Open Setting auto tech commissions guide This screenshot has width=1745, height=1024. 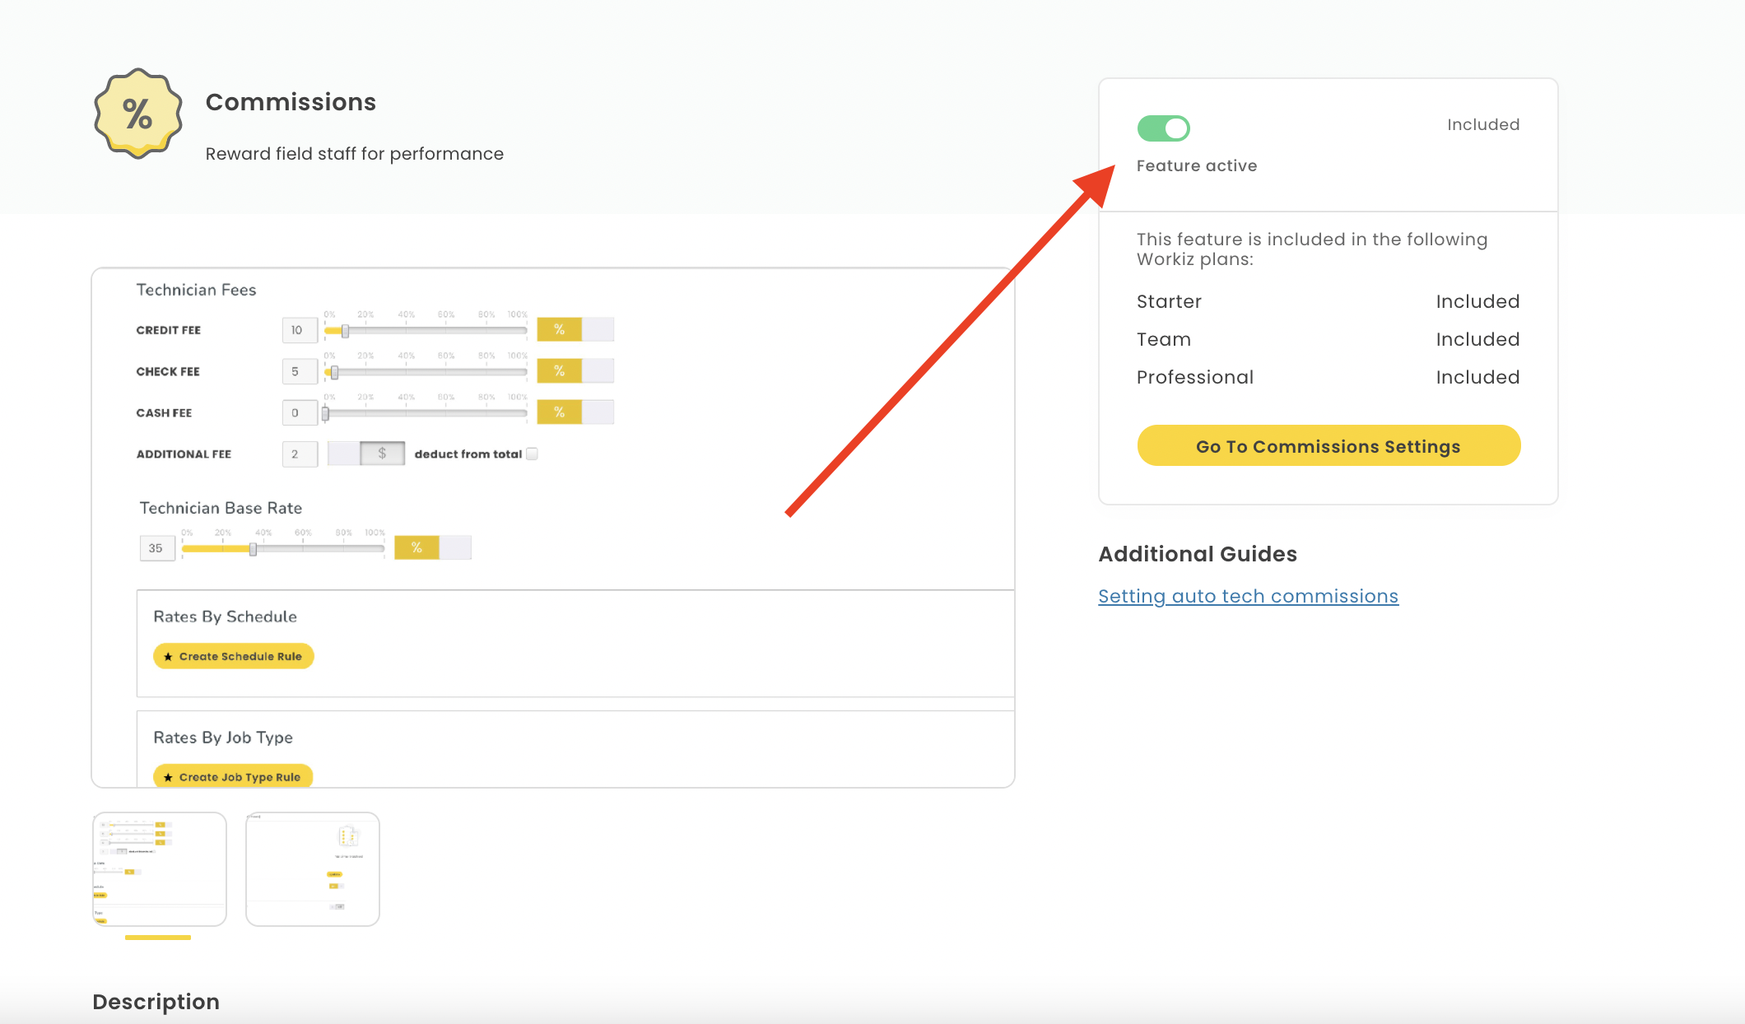coord(1248,596)
